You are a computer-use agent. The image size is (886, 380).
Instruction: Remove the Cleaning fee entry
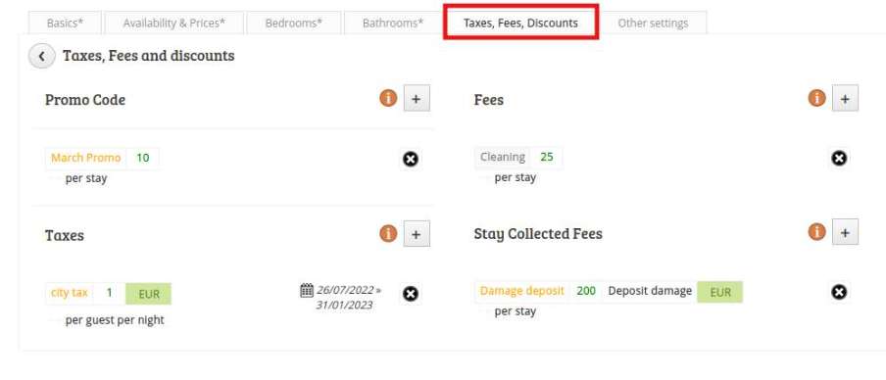point(839,158)
